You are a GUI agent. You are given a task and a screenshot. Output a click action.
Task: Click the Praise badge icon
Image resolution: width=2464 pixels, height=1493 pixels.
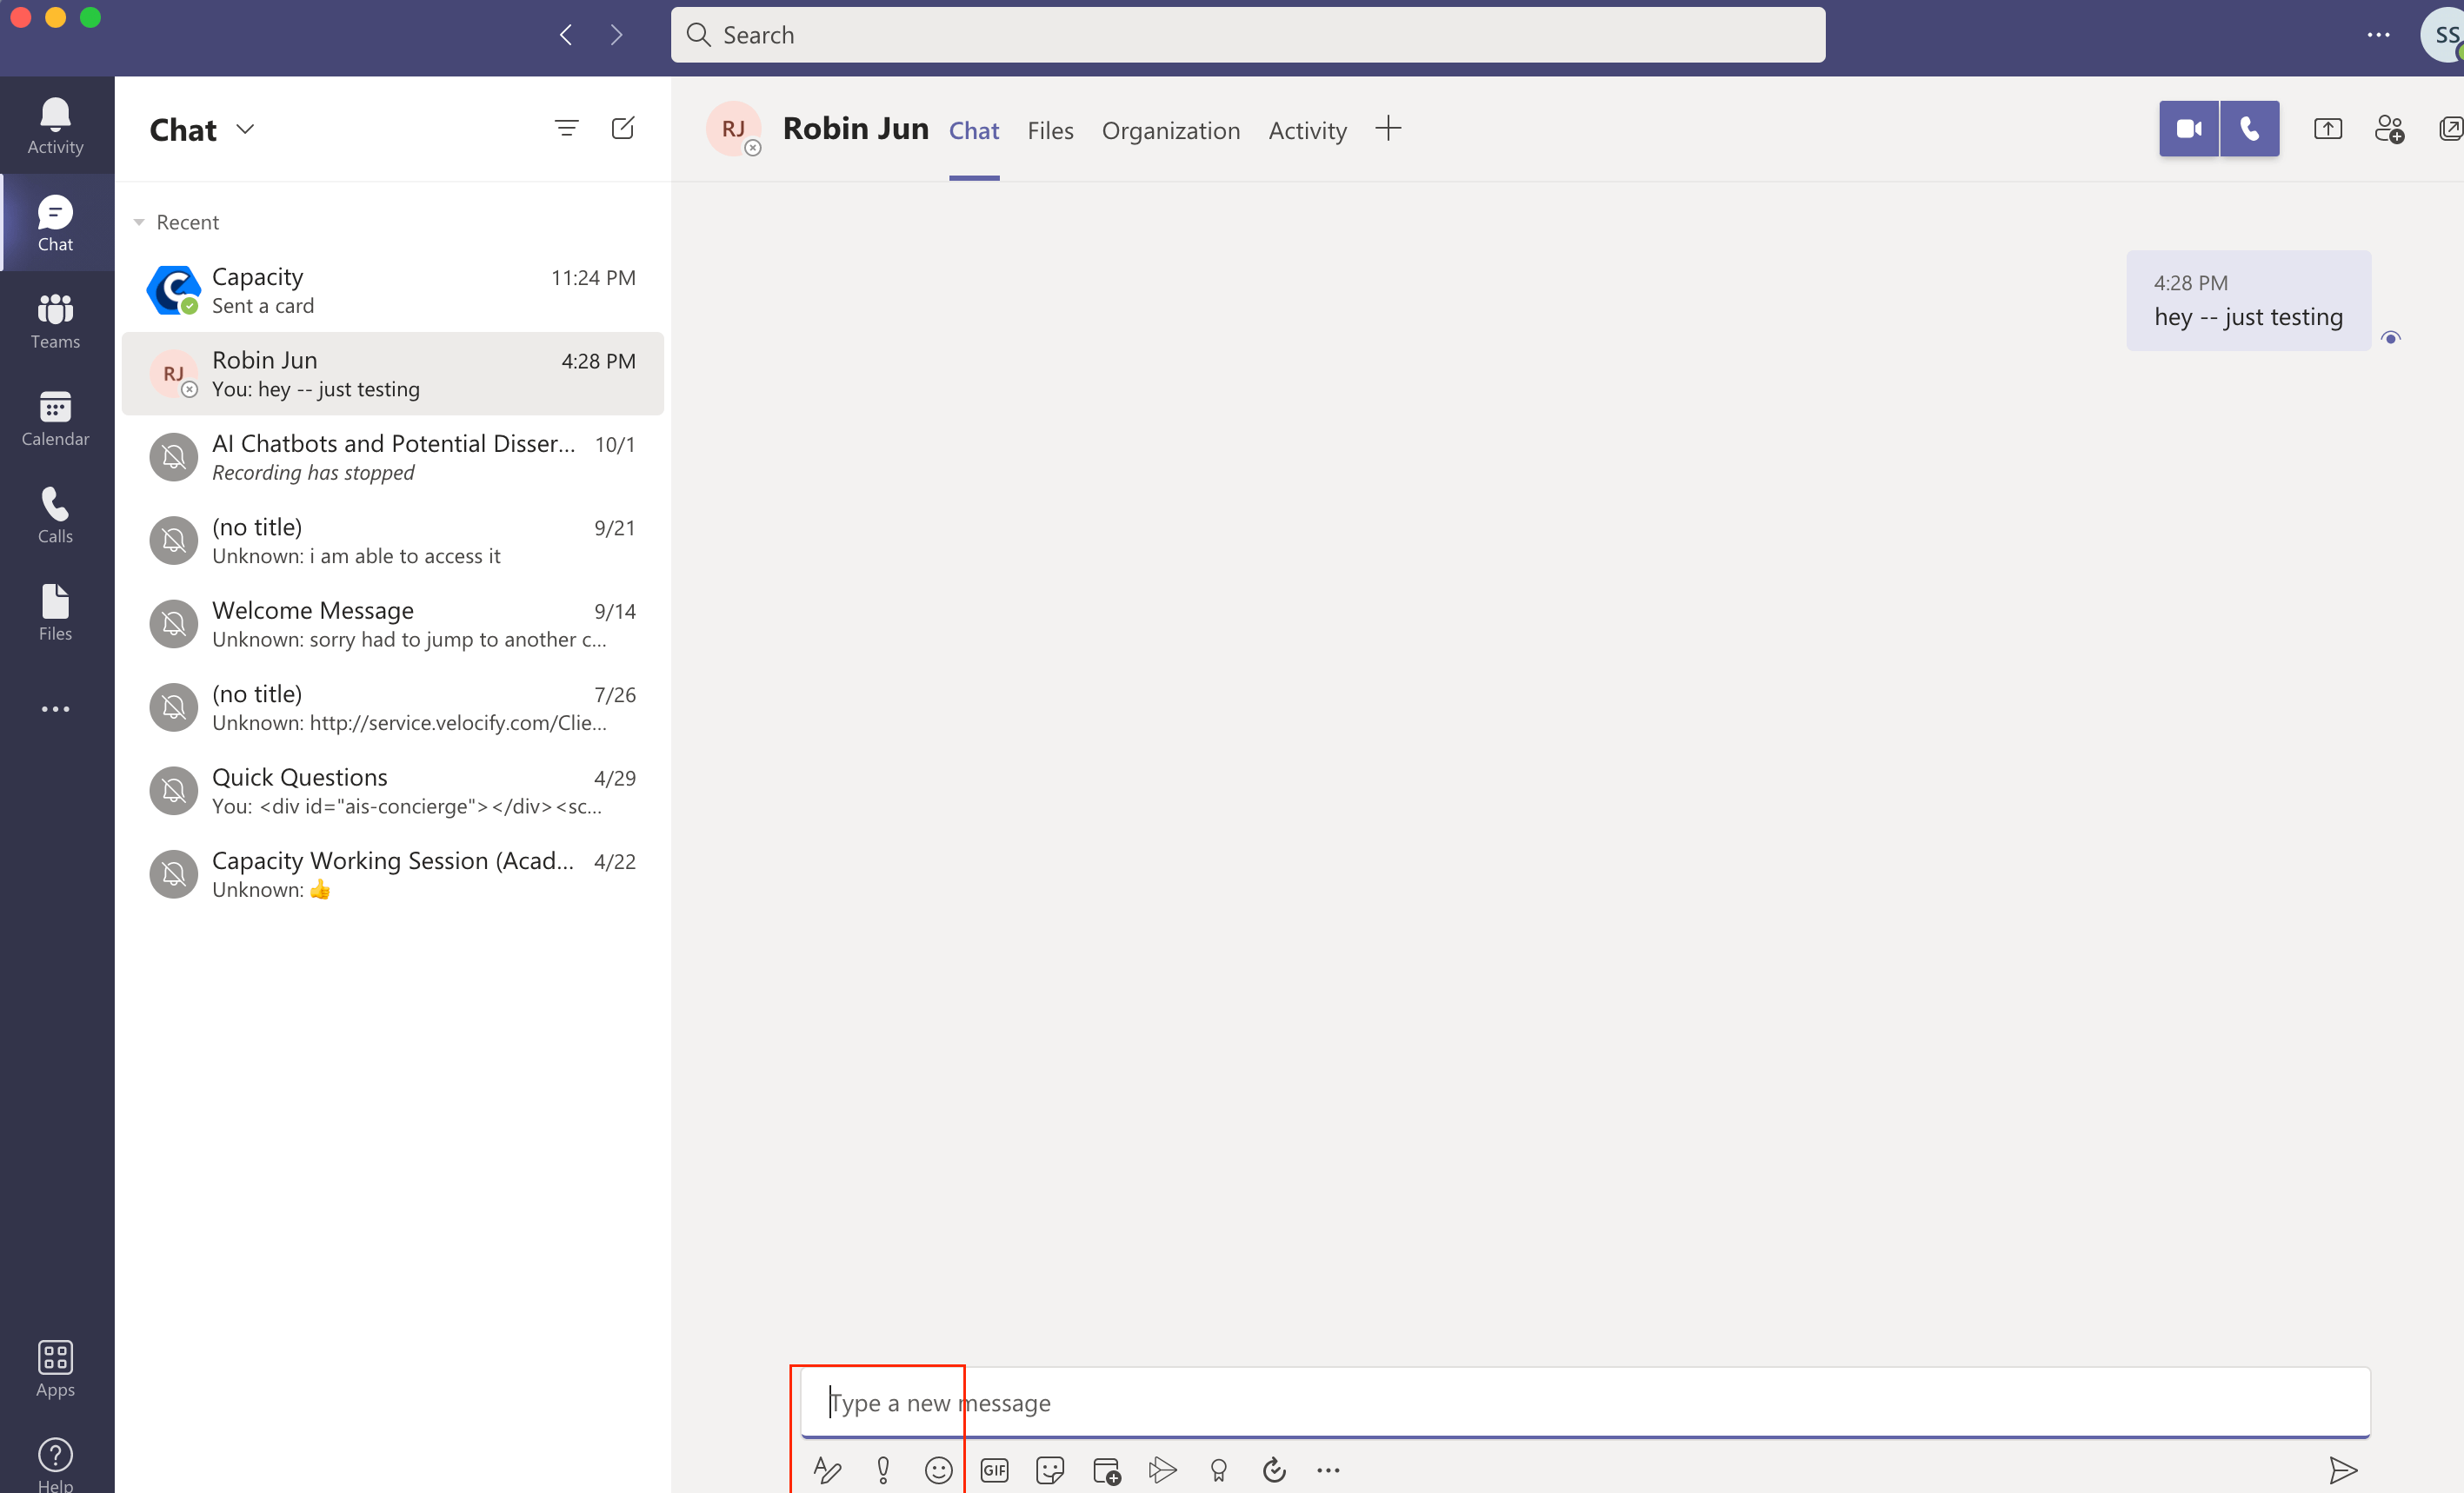[1218, 1469]
